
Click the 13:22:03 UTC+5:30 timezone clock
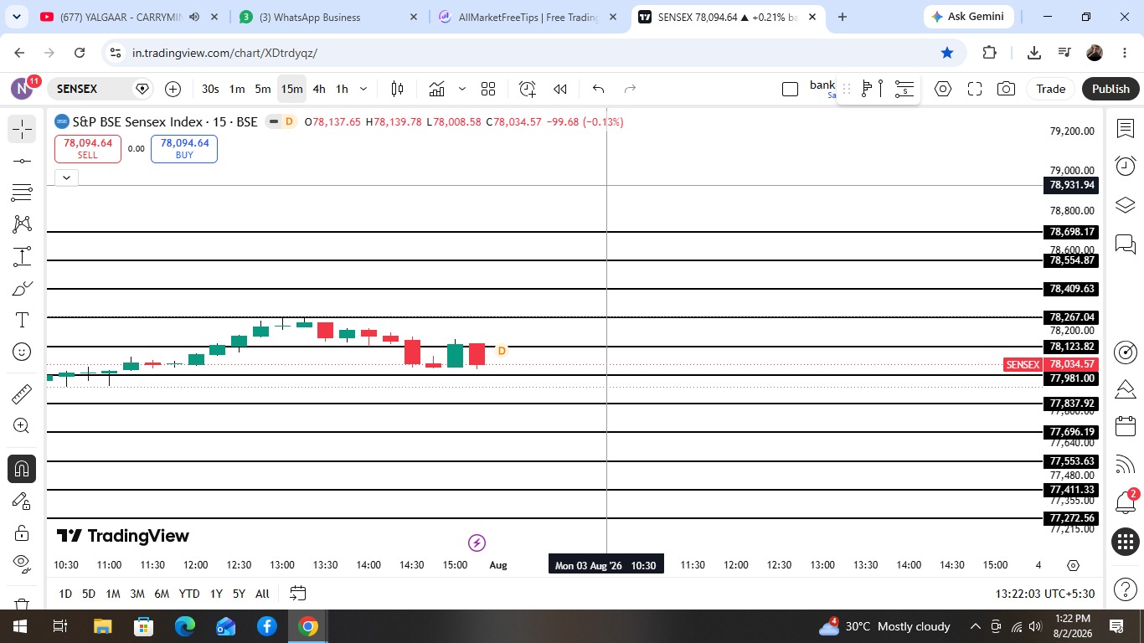point(1044,594)
